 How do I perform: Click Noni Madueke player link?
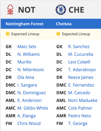click(83, 100)
